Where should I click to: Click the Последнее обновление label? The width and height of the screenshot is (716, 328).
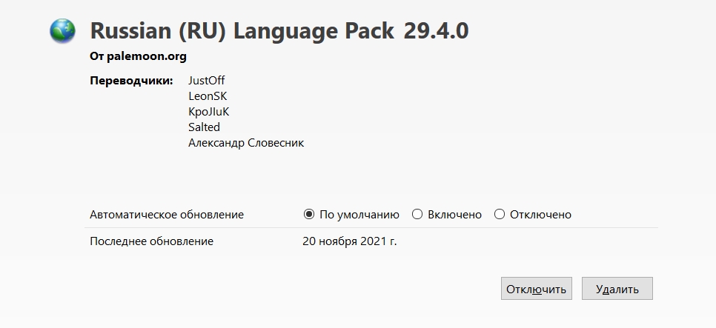point(152,241)
